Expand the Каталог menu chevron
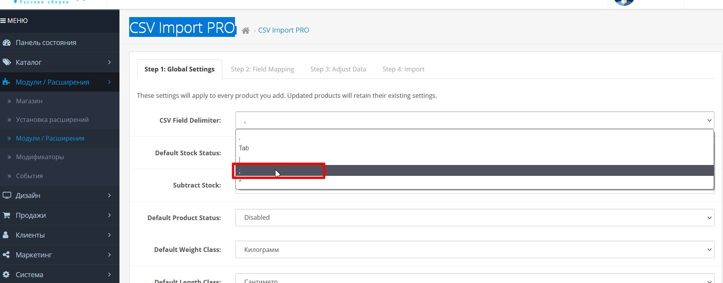723x283 pixels. coord(109,62)
